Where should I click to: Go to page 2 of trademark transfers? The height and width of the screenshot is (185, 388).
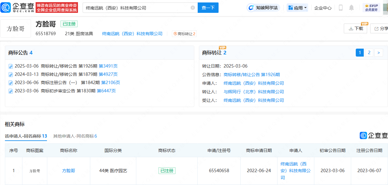(x=369, y=53)
